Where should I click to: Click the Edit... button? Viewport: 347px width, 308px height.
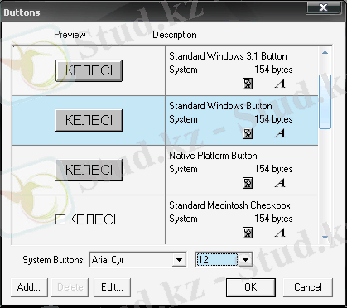[112, 287]
